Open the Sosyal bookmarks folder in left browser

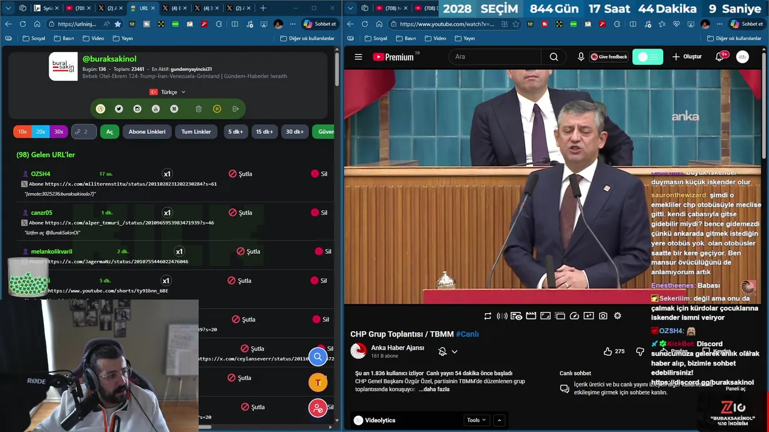[34, 38]
